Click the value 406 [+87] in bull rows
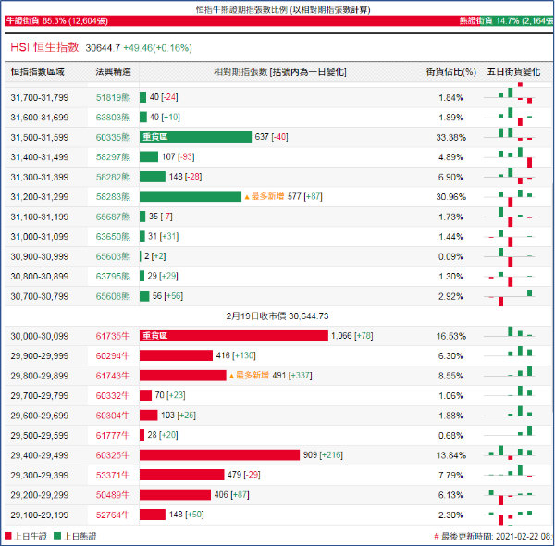 [x=231, y=494]
